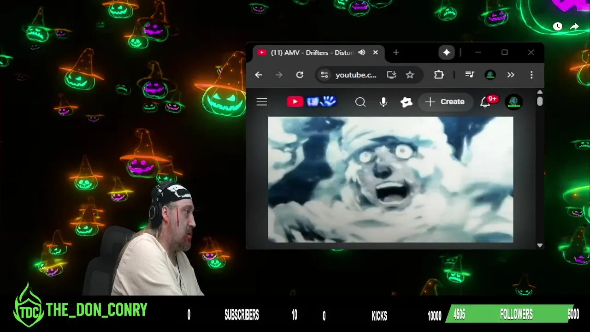Viewport: 590px width, 332px height.
Task: Open the Extensions puzzle icon
Action: click(x=439, y=75)
